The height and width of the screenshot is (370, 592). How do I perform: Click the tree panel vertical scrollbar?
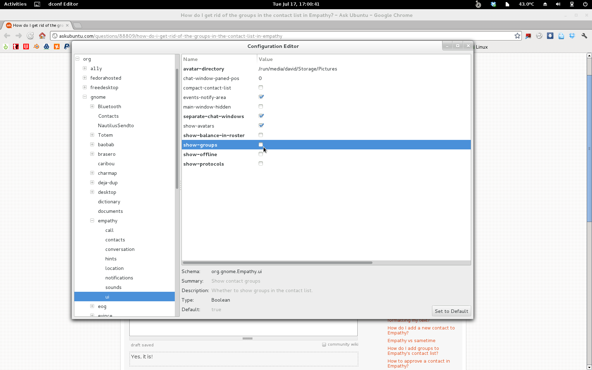click(177, 129)
